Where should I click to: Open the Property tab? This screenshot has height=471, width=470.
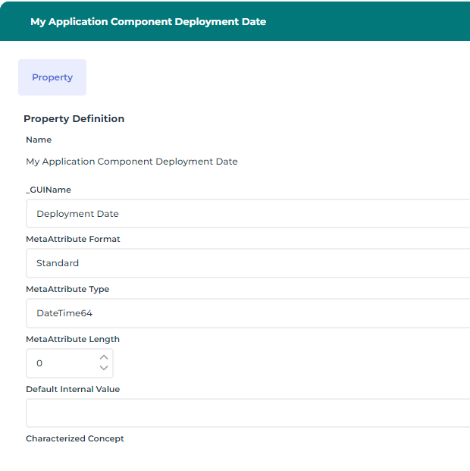(x=52, y=77)
